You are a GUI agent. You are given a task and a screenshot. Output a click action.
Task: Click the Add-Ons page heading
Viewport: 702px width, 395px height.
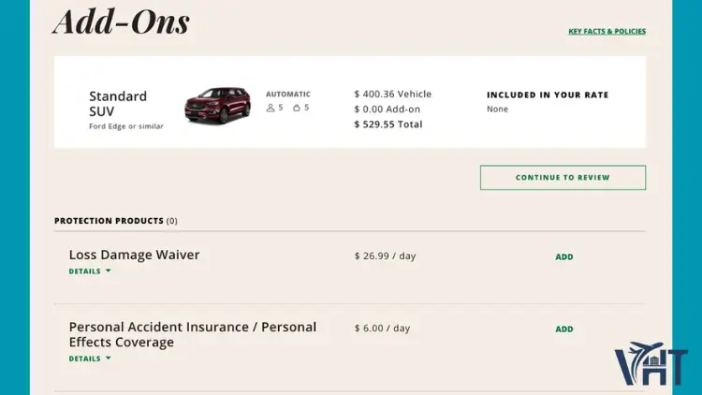click(122, 21)
